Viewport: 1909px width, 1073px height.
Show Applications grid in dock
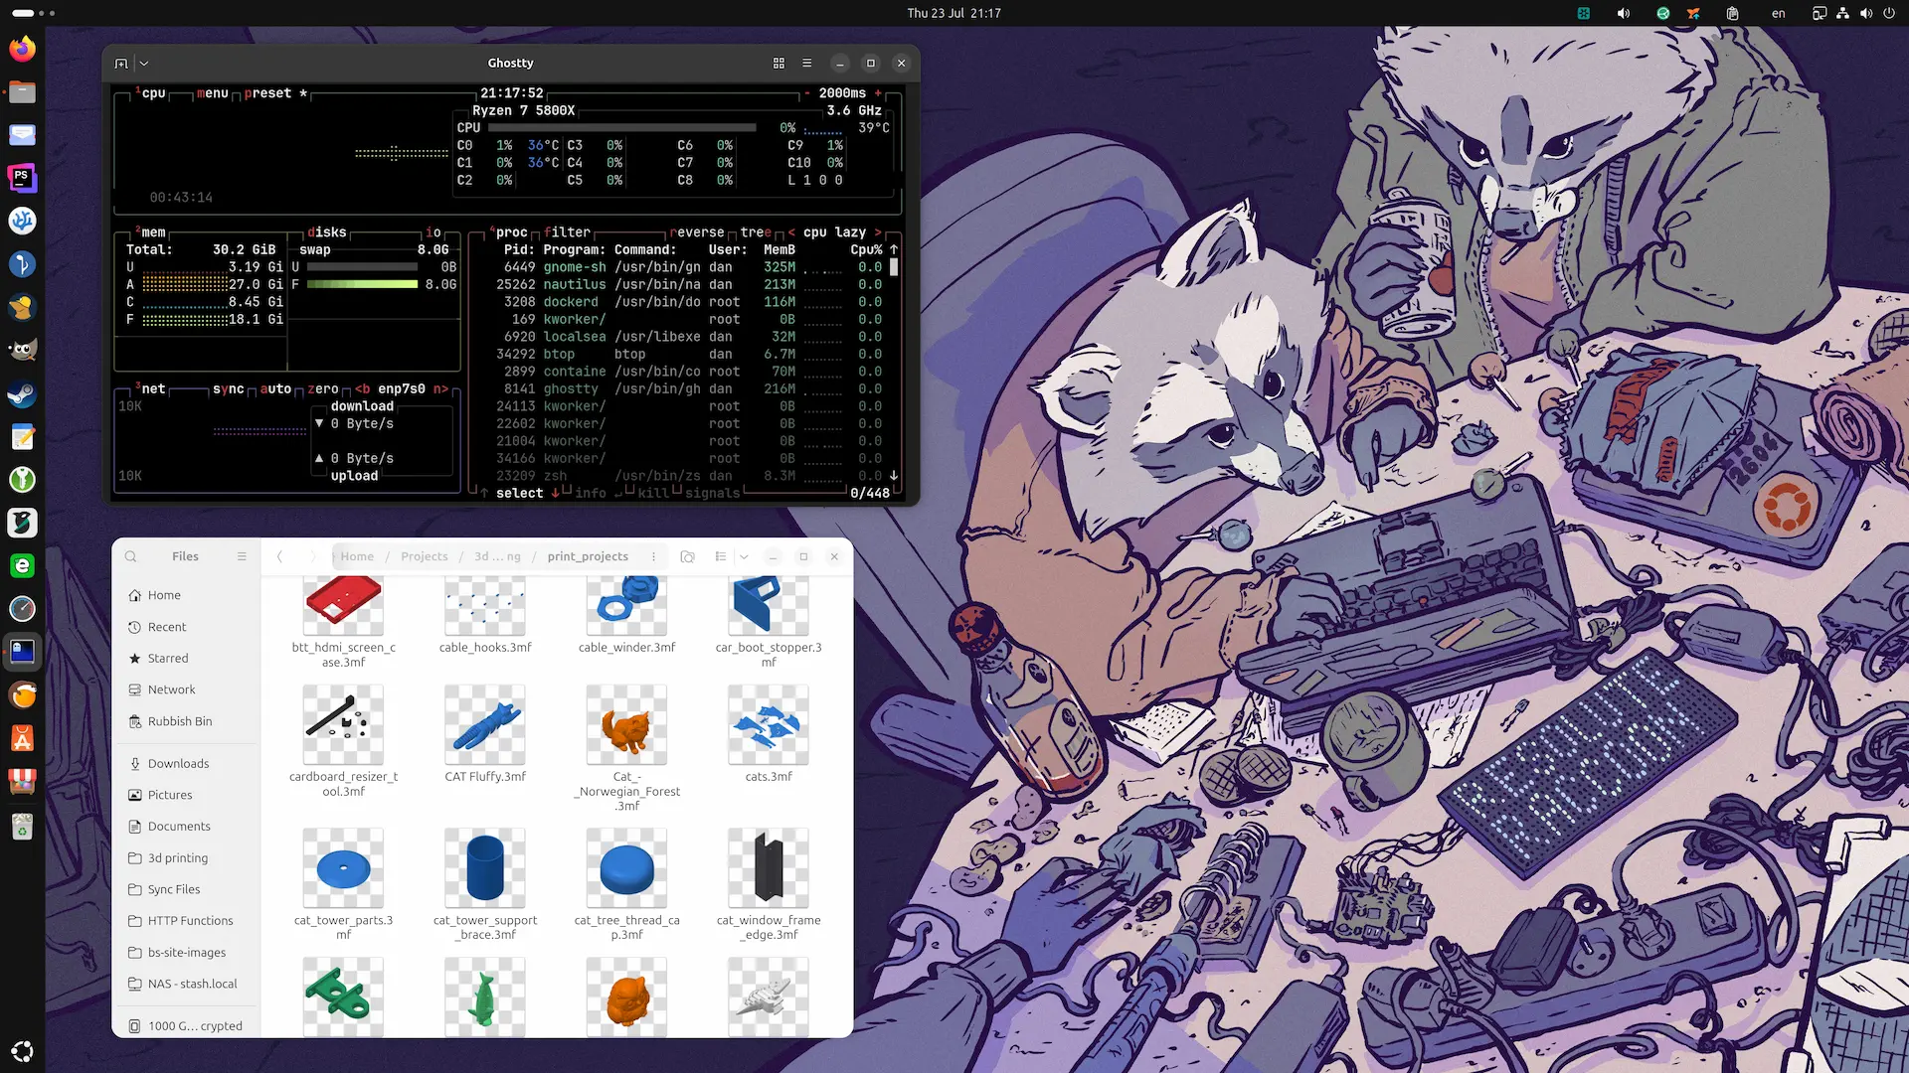(x=22, y=1051)
